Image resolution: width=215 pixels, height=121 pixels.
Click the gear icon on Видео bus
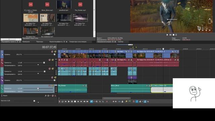[48, 95]
